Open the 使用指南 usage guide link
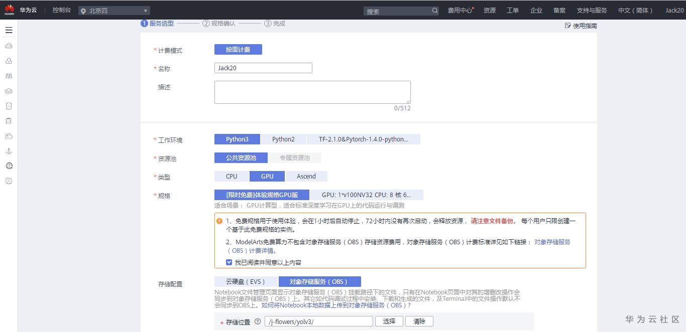Viewport: 686px width, 332px height. (585, 26)
